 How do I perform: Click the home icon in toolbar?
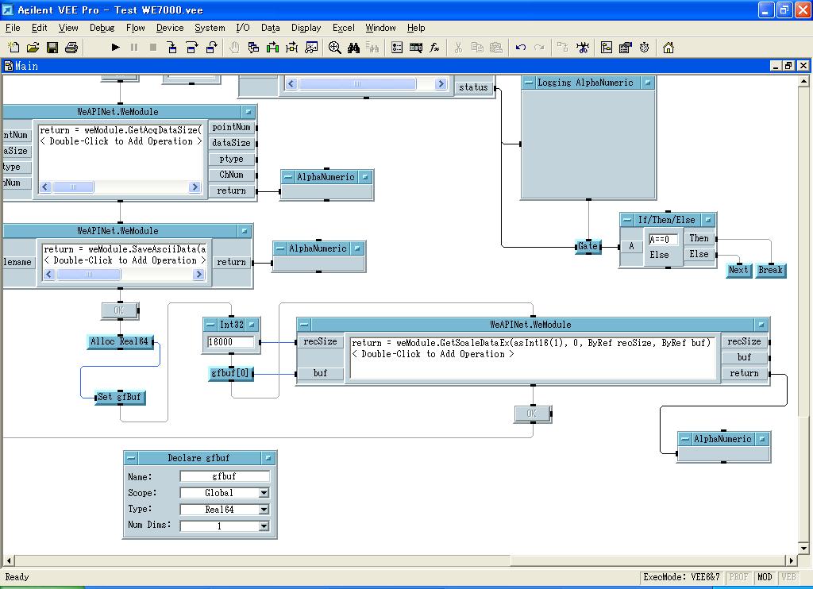tap(668, 48)
